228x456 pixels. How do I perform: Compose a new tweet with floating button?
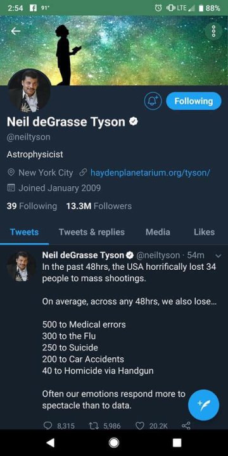point(203,405)
